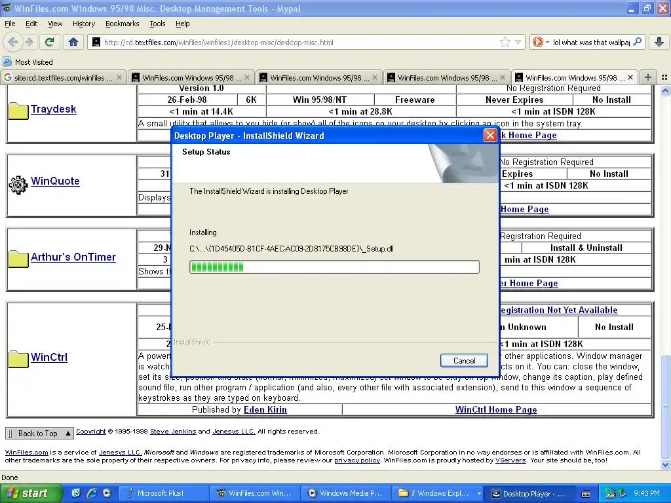
Task: Click the Arthur's OnTimer folder icon
Action: (x=18, y=259)
